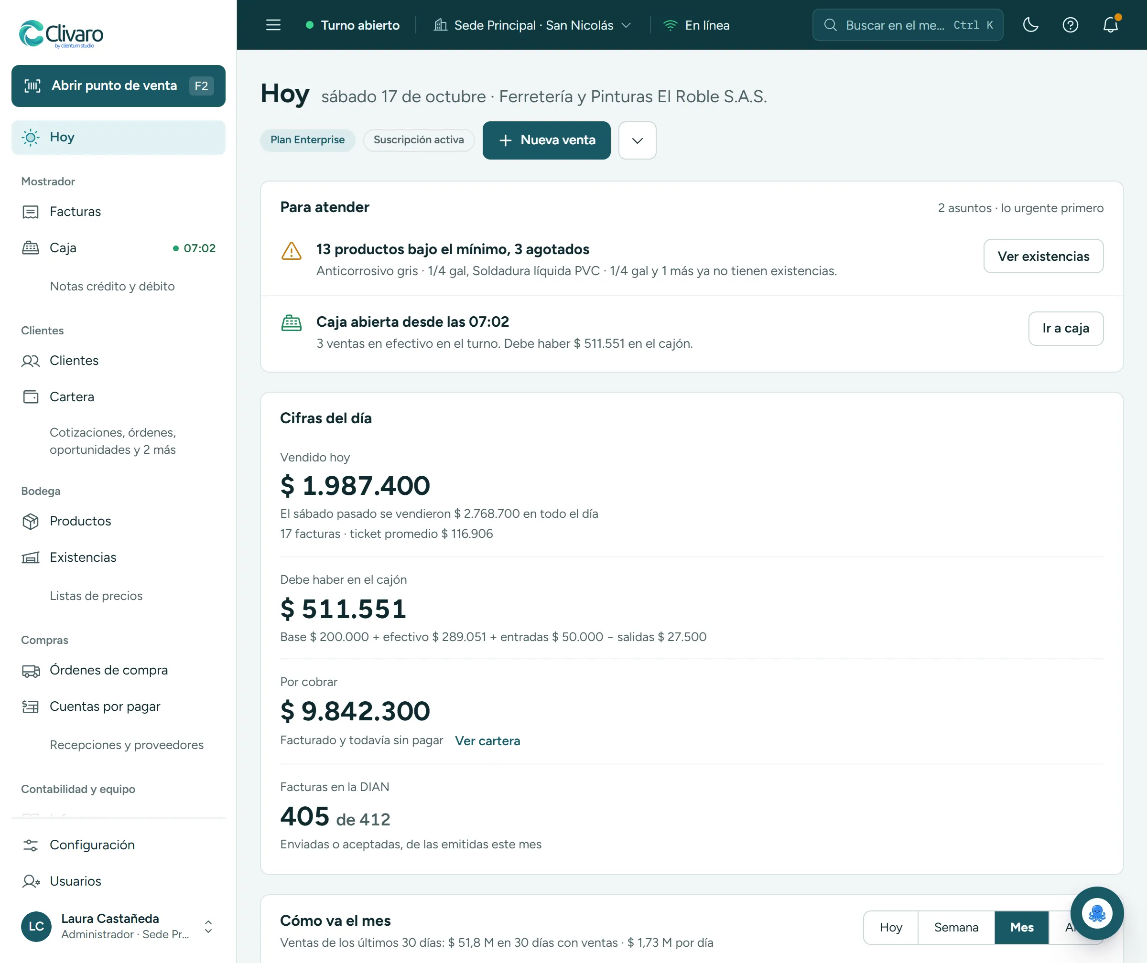The width and height of the screenshot is (1147, 963).
Task: Click the low stock warning triangle icon
Action: click(291, 252)
